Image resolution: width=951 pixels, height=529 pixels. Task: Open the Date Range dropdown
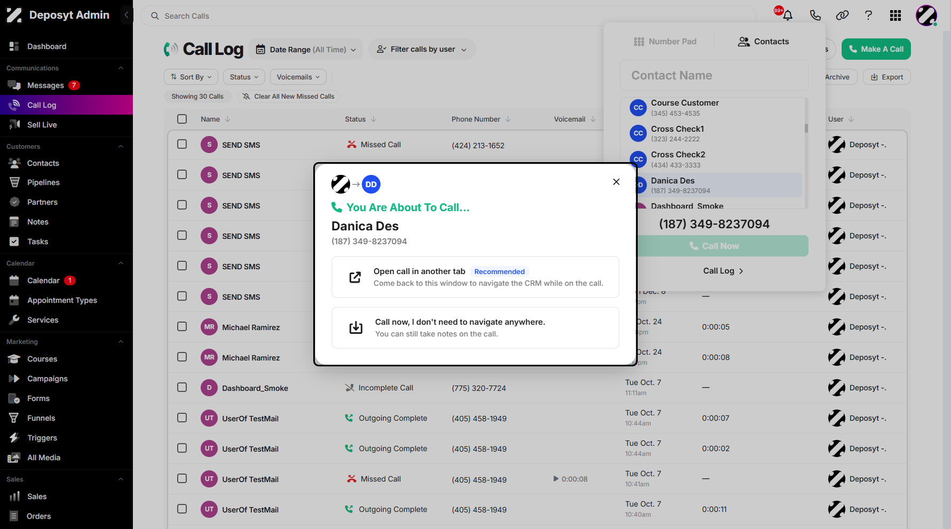306,50
